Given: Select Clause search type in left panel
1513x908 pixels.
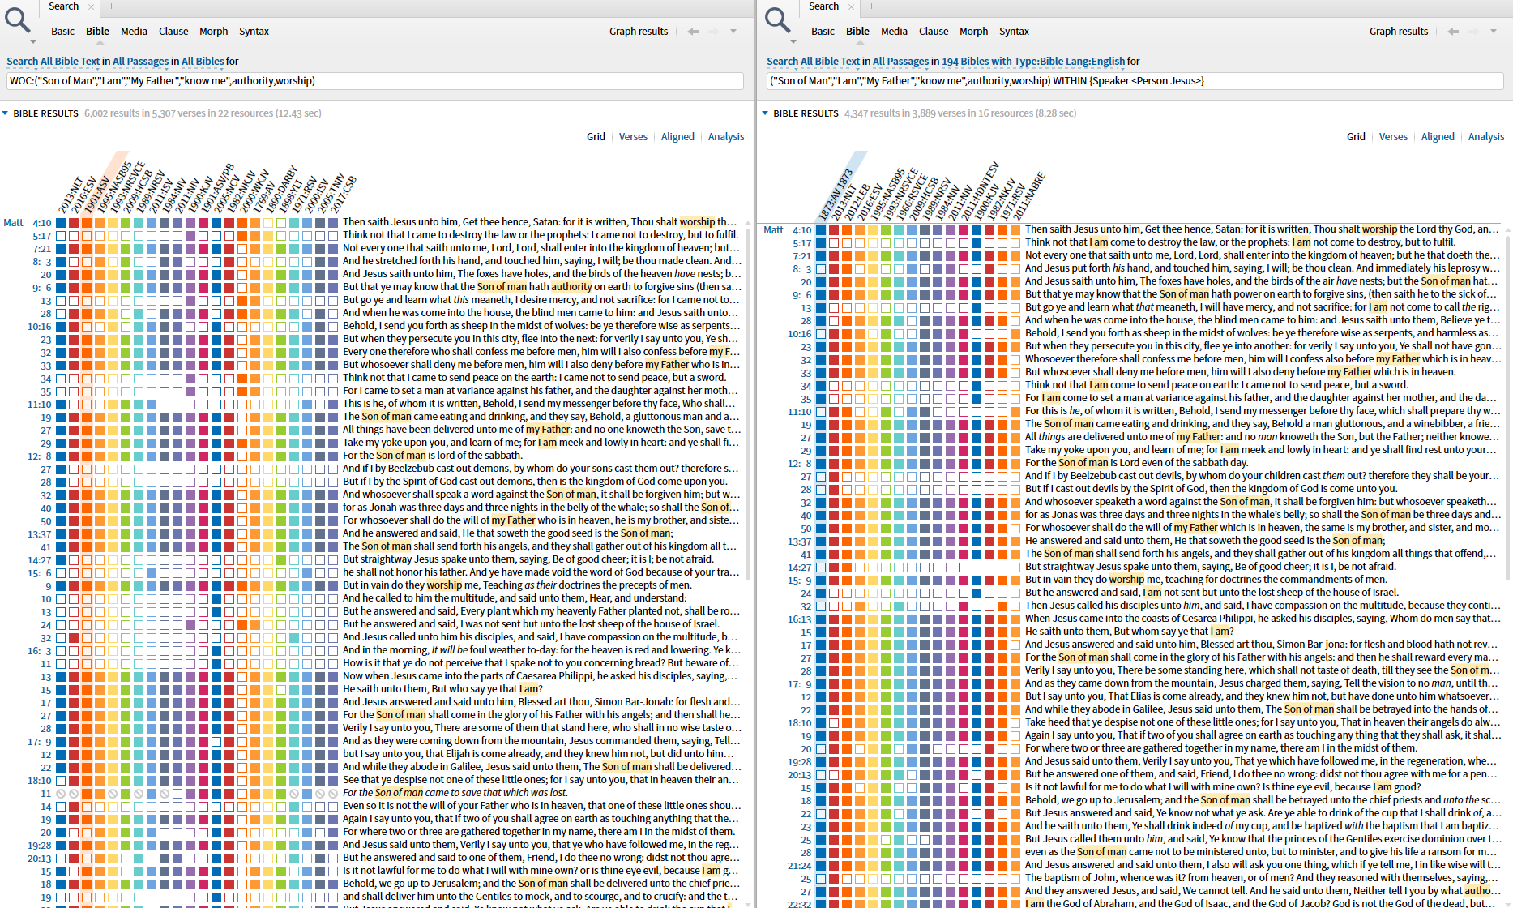Looking at the screenshot, I should (x=173, y=32).
